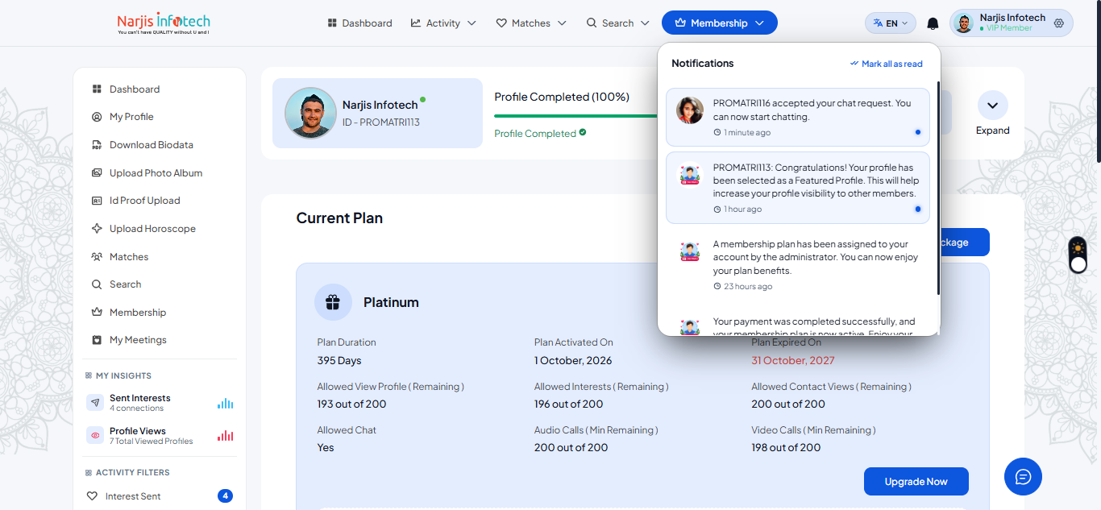Click the Upgrade Now button

point(916,482)
